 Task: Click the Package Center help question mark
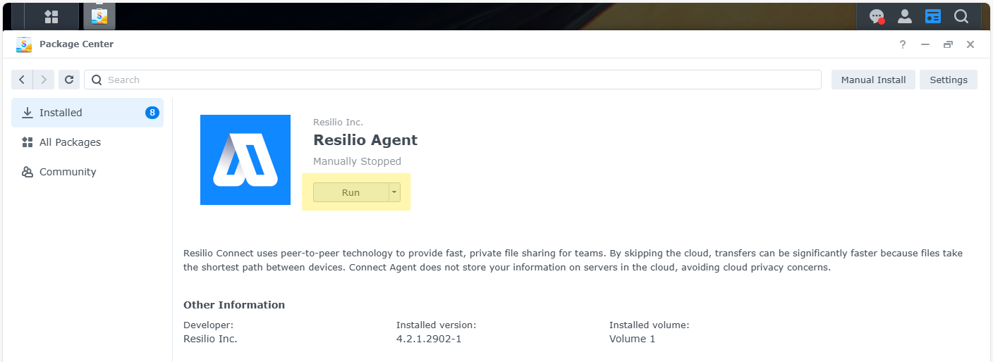click(903, 44)
